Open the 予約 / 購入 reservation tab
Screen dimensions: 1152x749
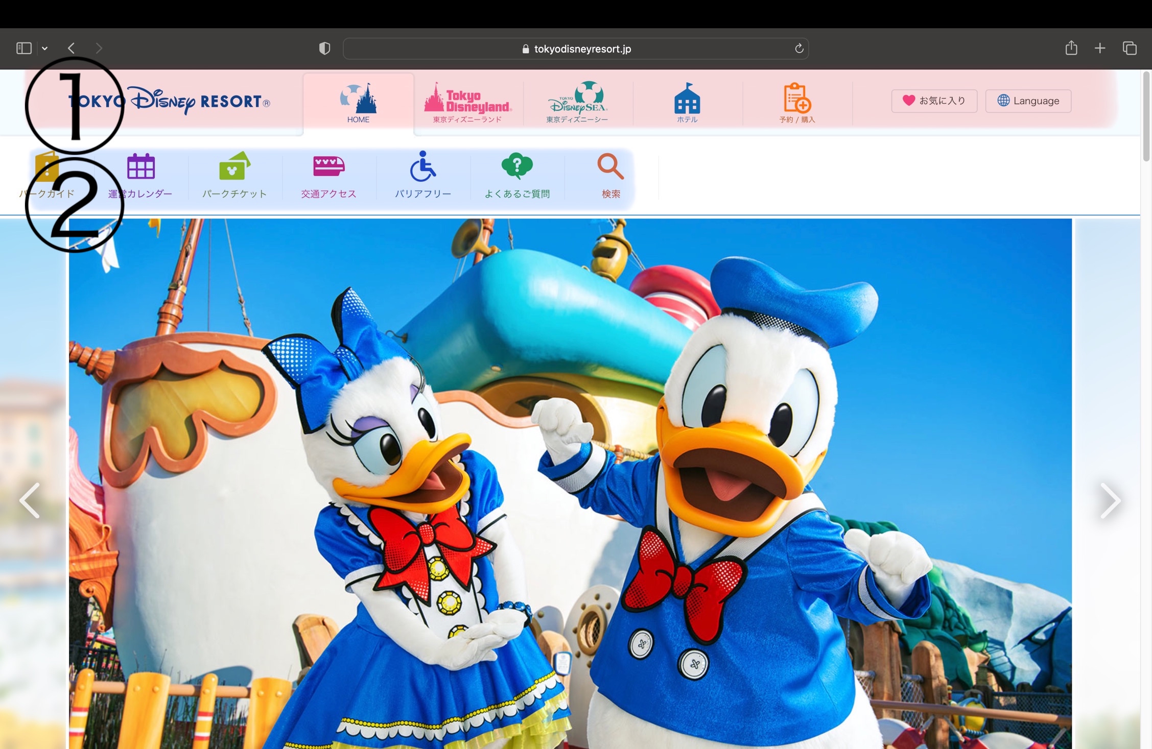pos(797,104)
